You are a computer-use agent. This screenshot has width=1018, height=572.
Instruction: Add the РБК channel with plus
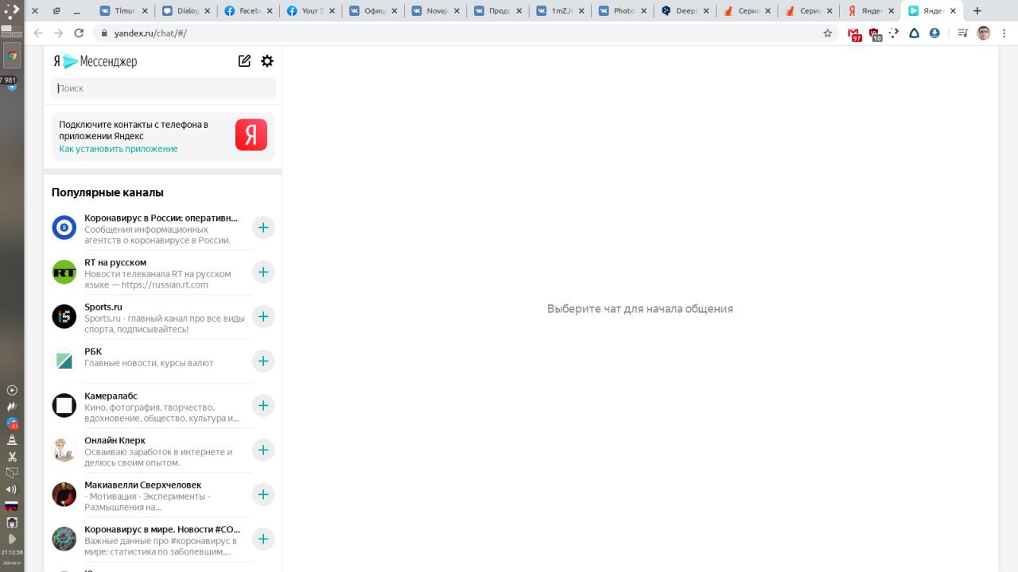click(x=263, y=361)
